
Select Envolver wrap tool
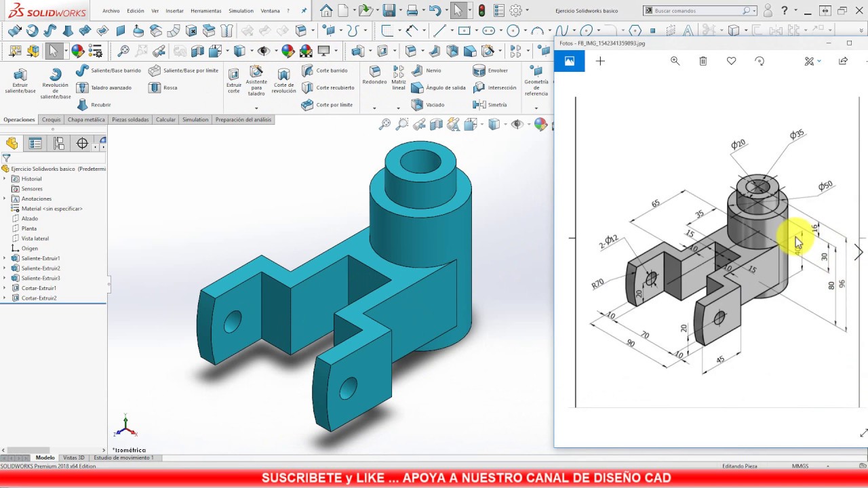click(490, 70)
